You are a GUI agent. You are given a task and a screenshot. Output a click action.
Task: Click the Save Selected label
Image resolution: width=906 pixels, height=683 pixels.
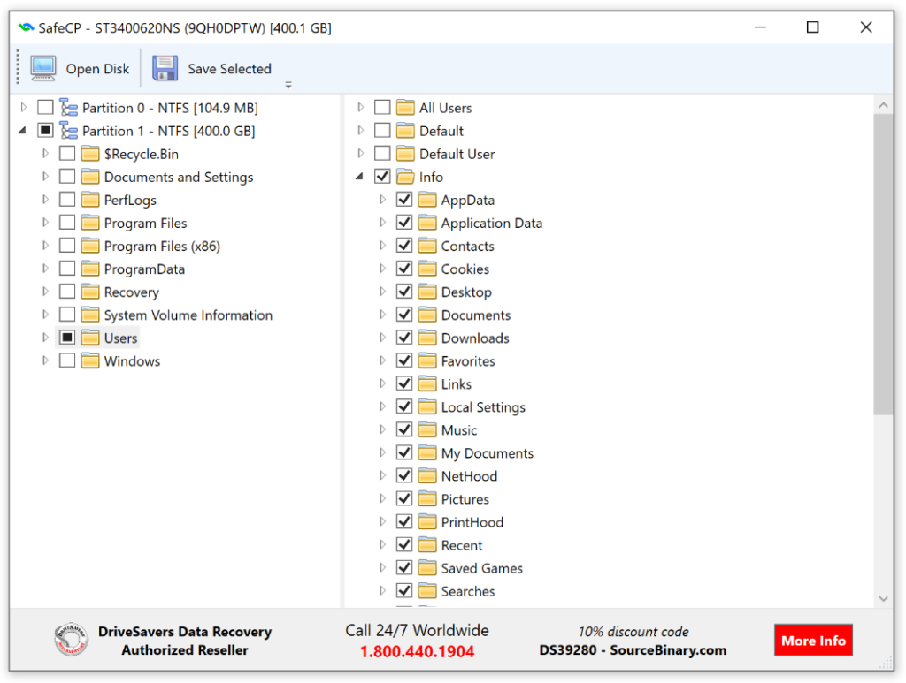pyautogui.click(x=229, y=69)
